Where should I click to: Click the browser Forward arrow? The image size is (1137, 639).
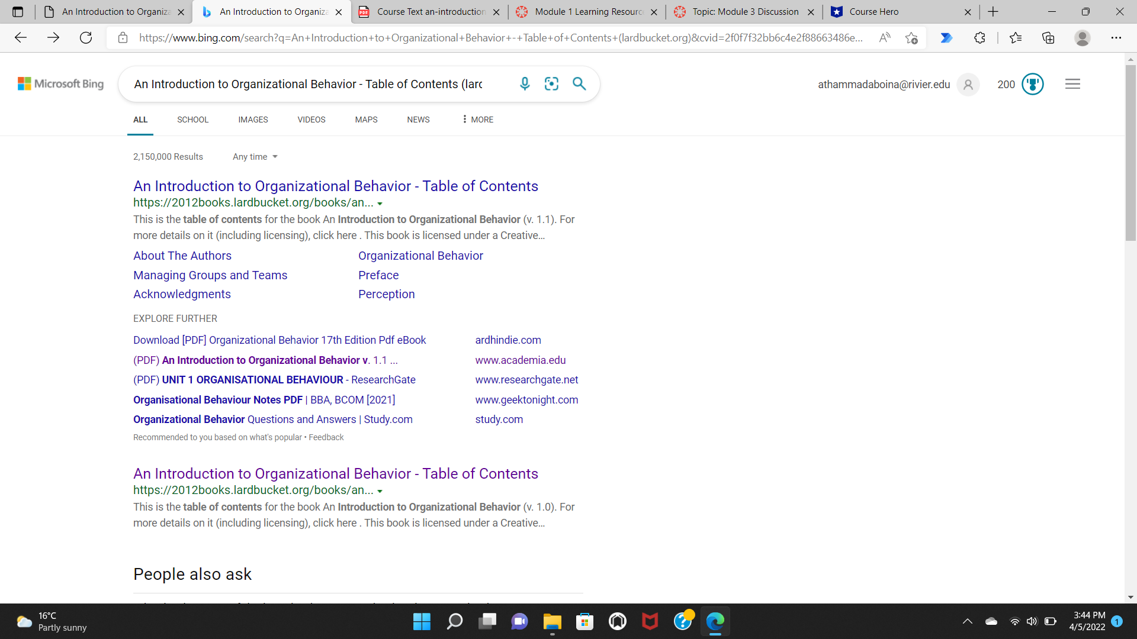pos(53,38)
